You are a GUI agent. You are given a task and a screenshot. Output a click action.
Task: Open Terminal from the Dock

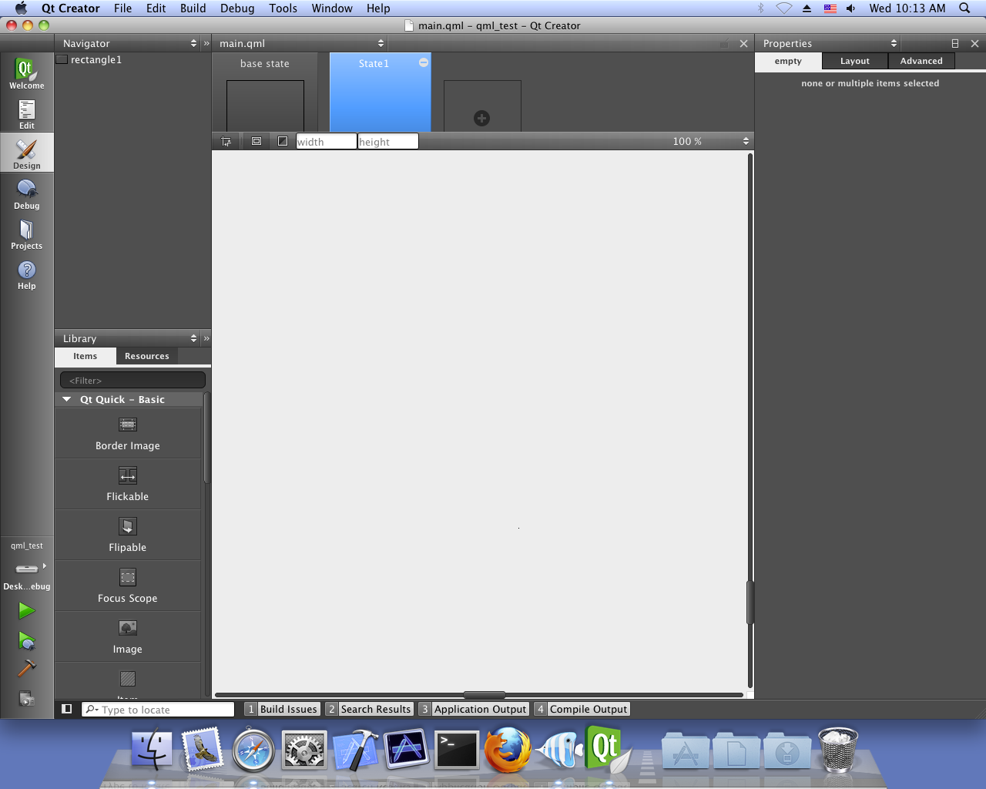coord(457,750)
